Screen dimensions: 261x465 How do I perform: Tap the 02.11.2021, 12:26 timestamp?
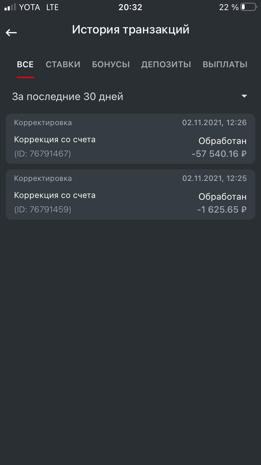point(214,123)
